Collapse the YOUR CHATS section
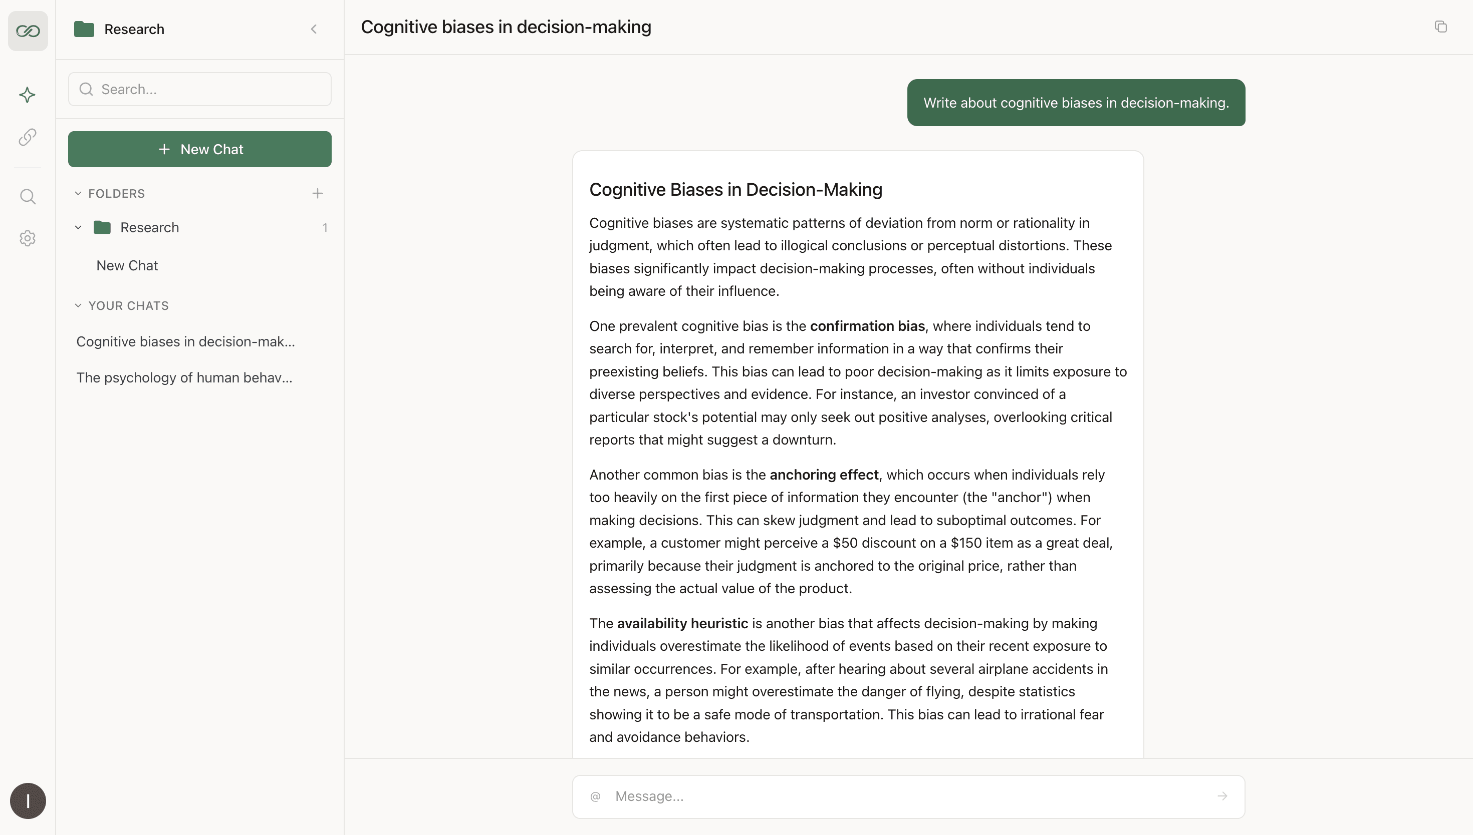This screenshot has width=1473, height=835. [x=78, y=306]
